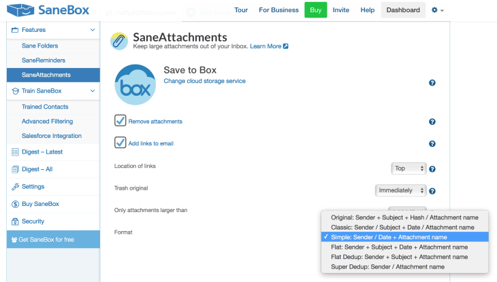This screenshot has width=497, height=282.
Task: Click help icon for Add links to email
Action: [x=432, y=144]
